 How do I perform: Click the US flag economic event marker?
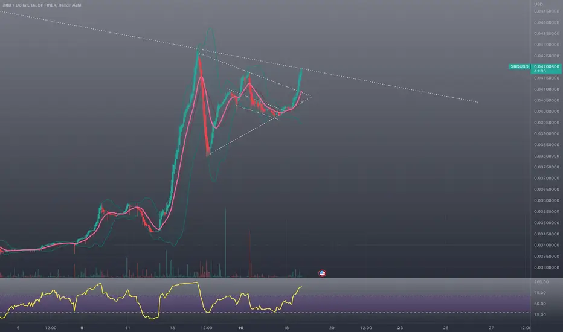tap(322, 273)
